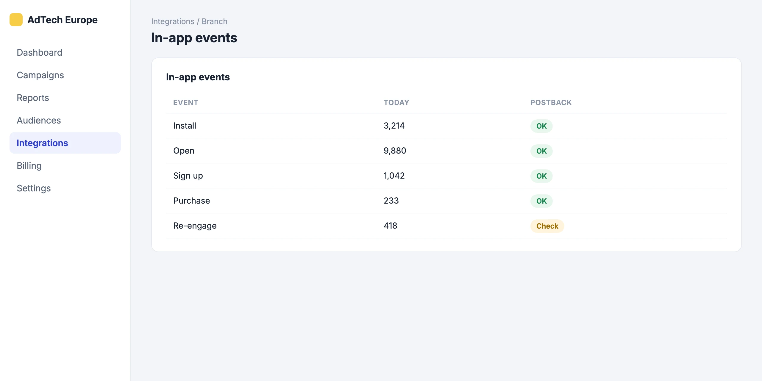This screenshot has height=381, width=762.
Task: Select the Open event row name
Action: [x=184, y=151]
